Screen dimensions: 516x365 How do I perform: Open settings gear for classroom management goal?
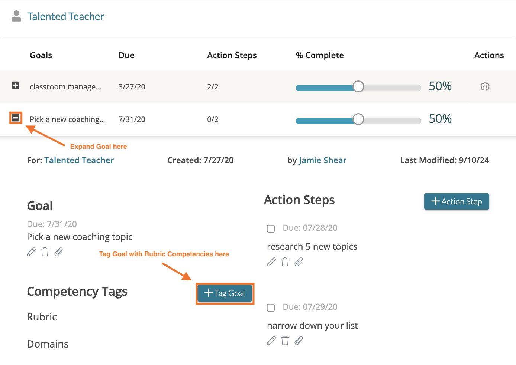click(485, 86)
